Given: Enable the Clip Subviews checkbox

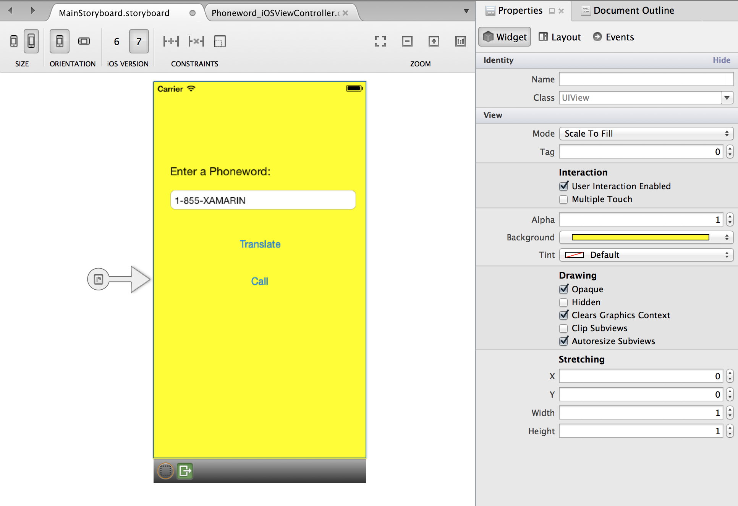Looking at the screenshot, I should (563, 329).
